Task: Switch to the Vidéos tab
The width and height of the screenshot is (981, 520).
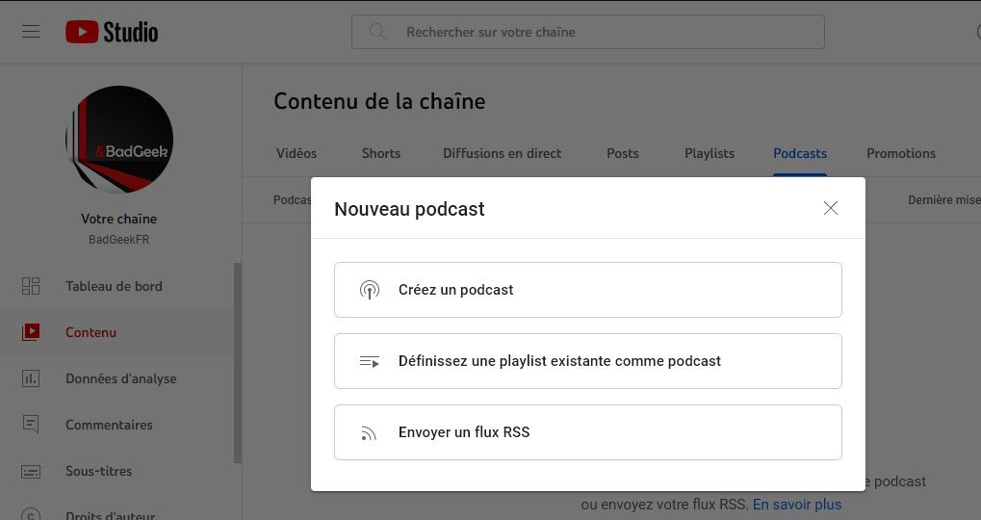Action: (296, 153)
